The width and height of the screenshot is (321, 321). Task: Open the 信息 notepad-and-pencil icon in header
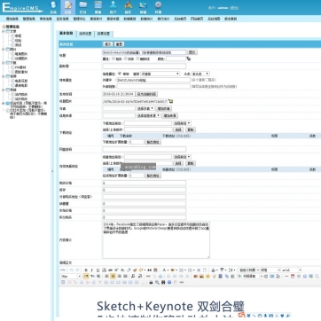(x=68, y=7)
